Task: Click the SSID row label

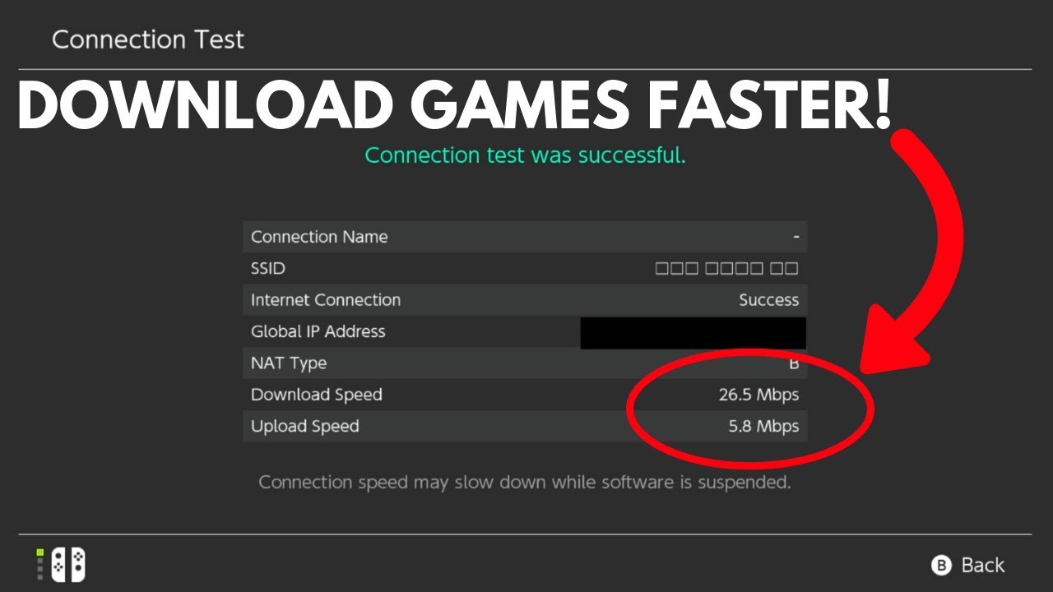Action: coord(268,268)
